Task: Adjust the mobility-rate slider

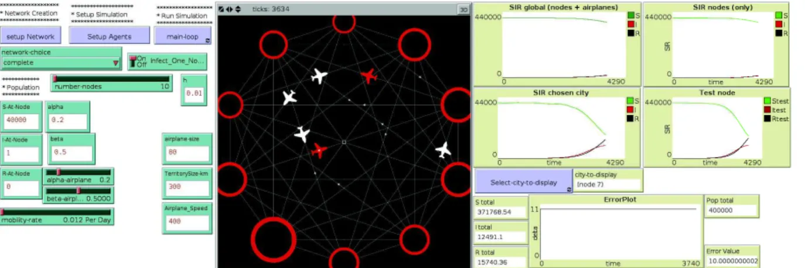Action: click(x=57, y=217)
